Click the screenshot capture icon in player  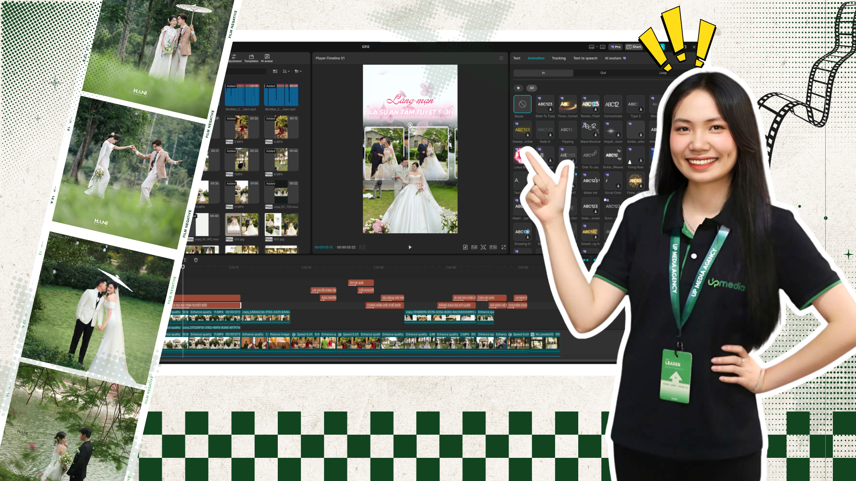pyautogui.click(x=483, y=247)
